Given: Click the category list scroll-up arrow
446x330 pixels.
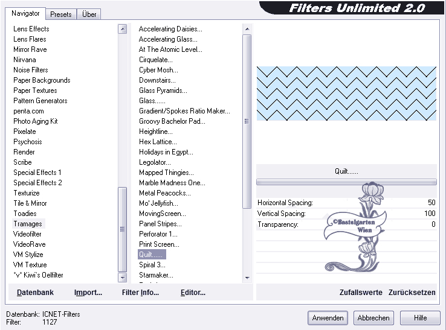Looking at the screenshot, I should coord(123,29).
